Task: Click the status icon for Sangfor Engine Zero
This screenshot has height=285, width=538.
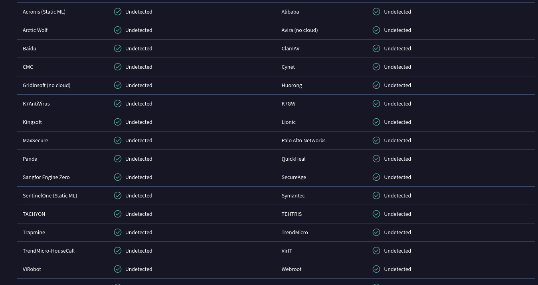Action: click(x=118, y=177)
